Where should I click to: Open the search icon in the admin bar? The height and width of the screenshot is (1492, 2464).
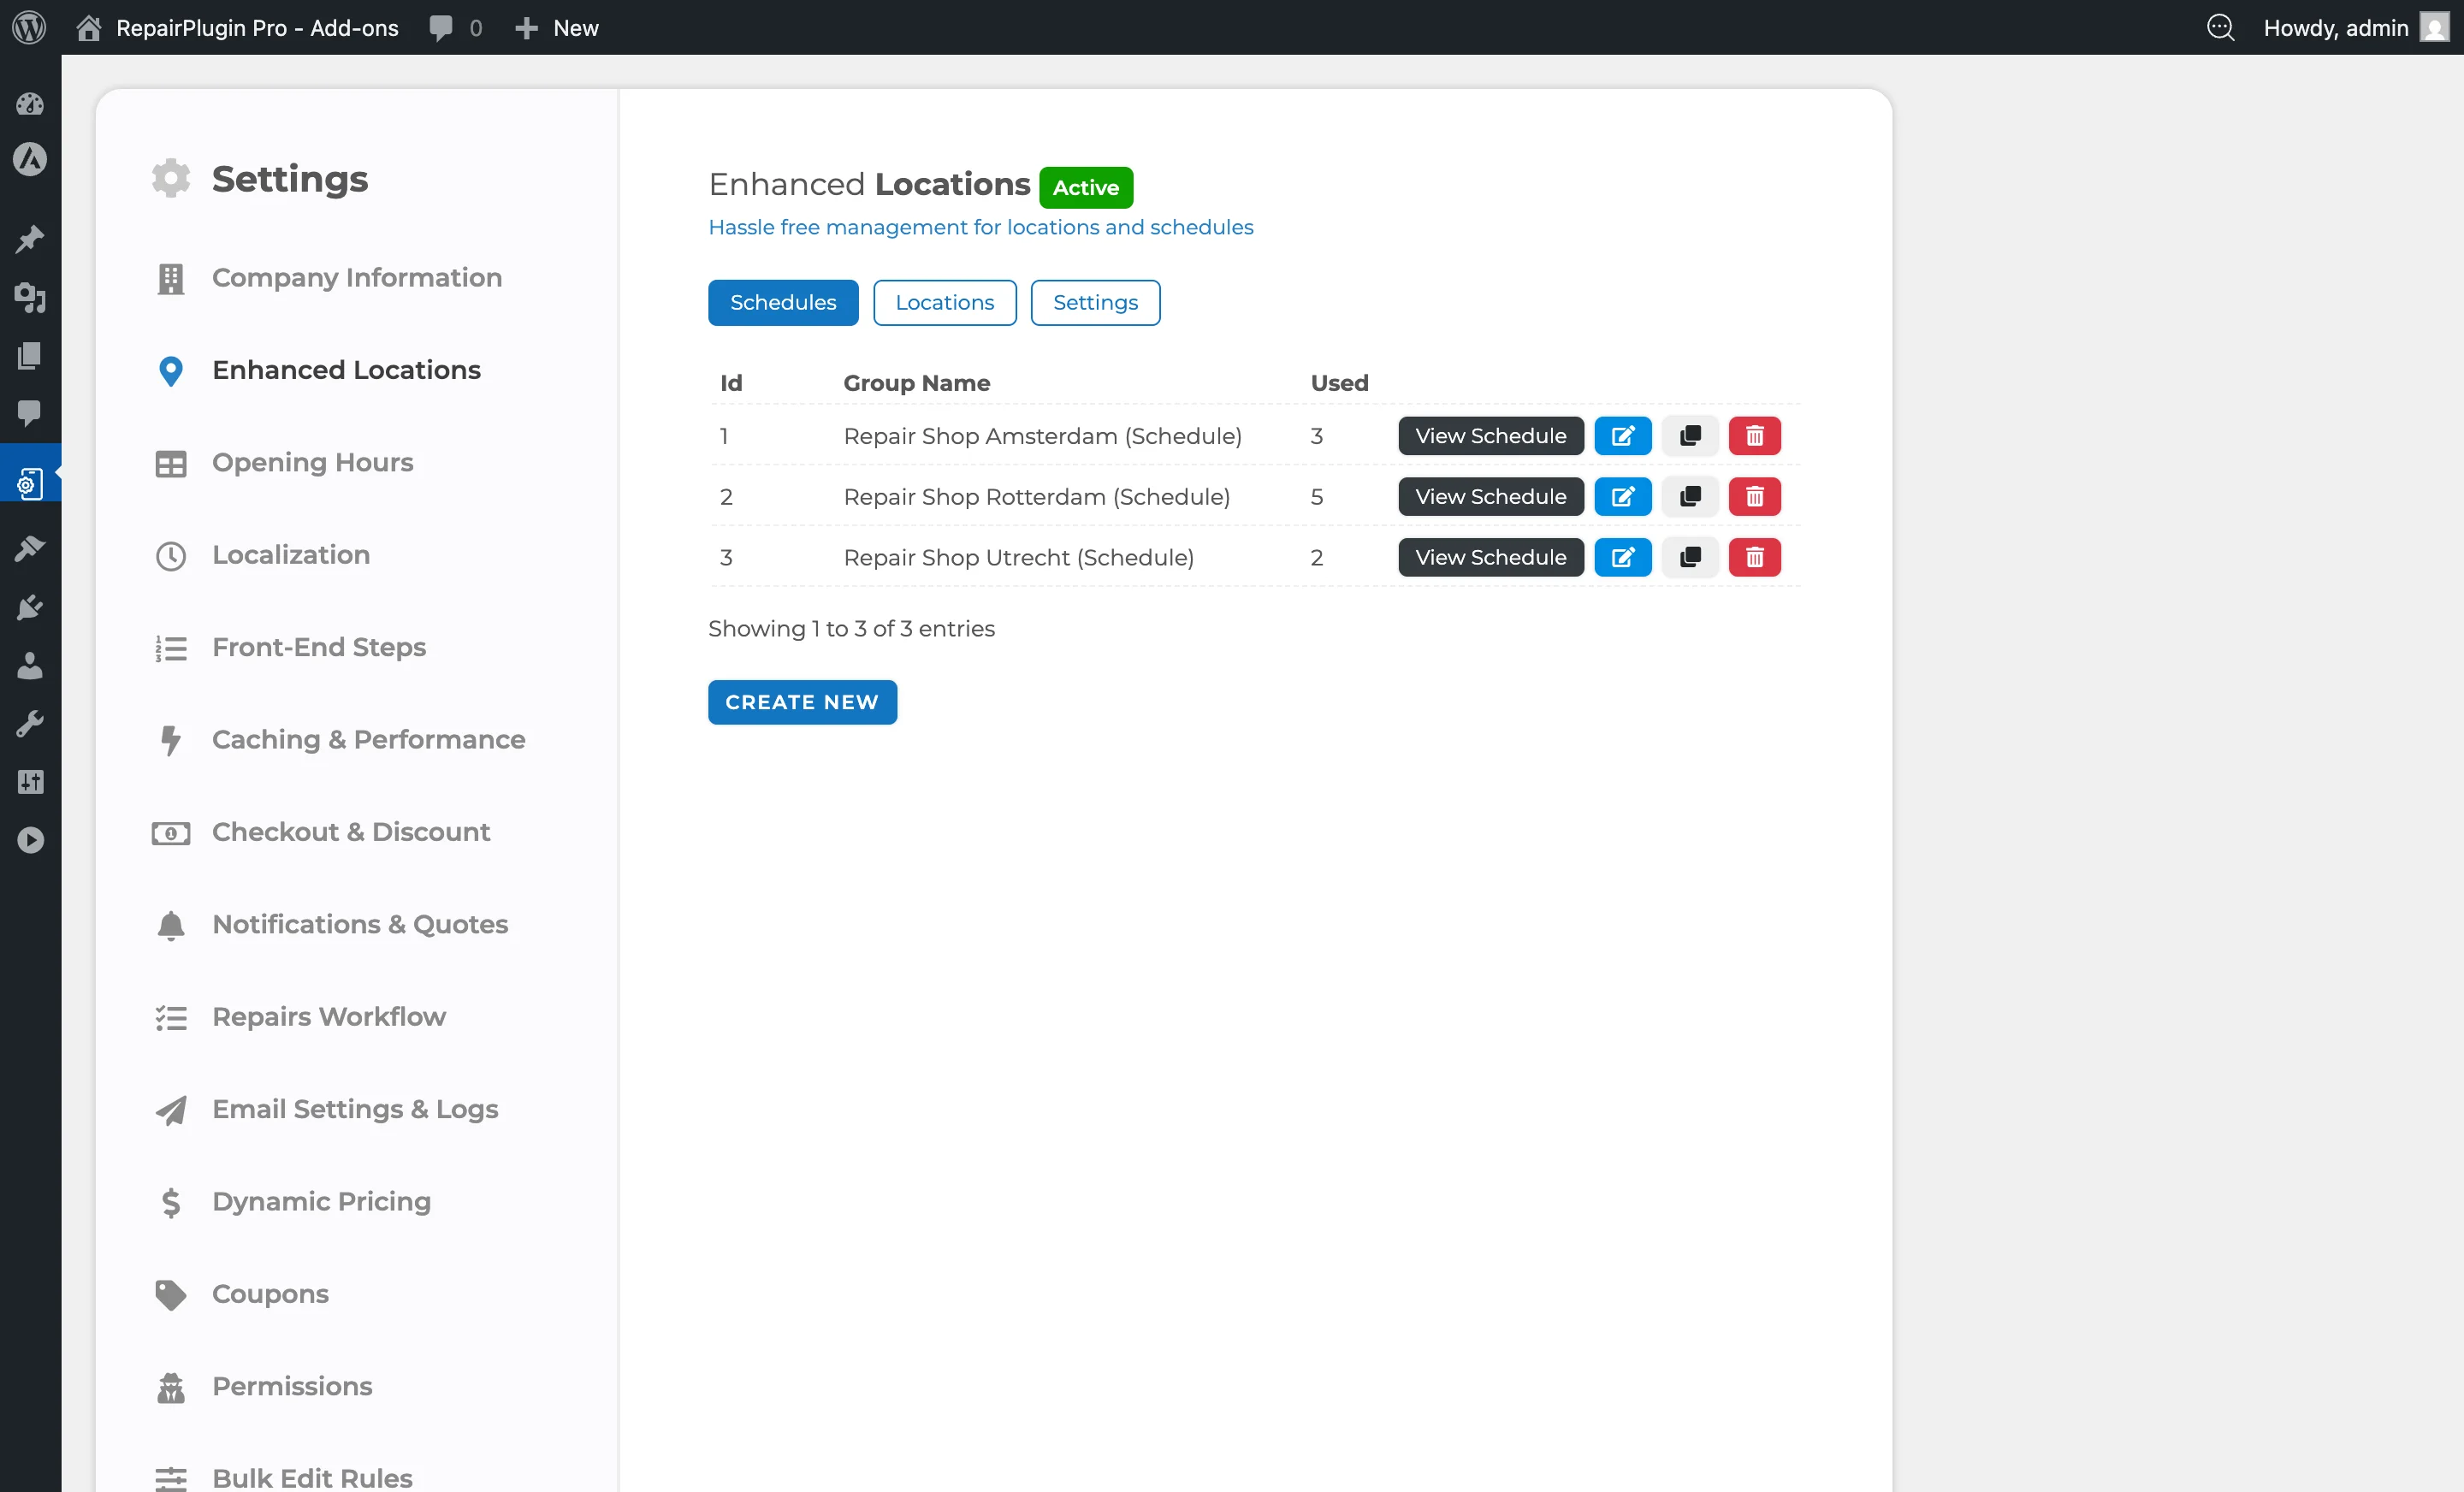tap(2220, 27)
